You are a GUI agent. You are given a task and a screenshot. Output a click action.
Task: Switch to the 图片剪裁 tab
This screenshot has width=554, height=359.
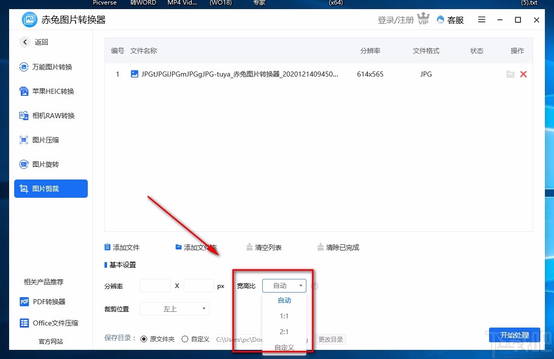pyautogui.click(x=51, y=188)
